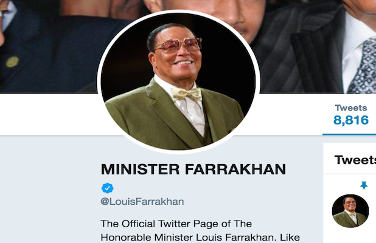This screenshot has width=376, height=243.
Task: Click the pinned tweet pin icon
Action: pyautogui.click(x=364, y=185)
